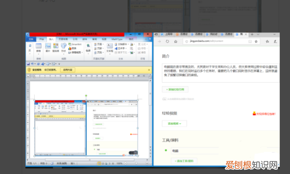Click the browser notes pen icon
This screenshot has height=174, width=290.
pyautogui.click(x=275, y=42)
